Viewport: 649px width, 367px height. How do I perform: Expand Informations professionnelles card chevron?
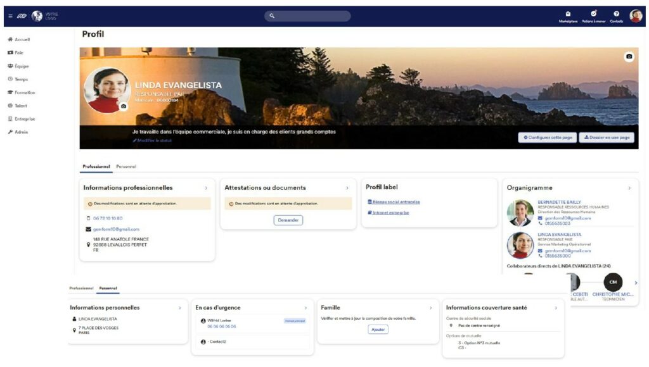pos(206,188)
